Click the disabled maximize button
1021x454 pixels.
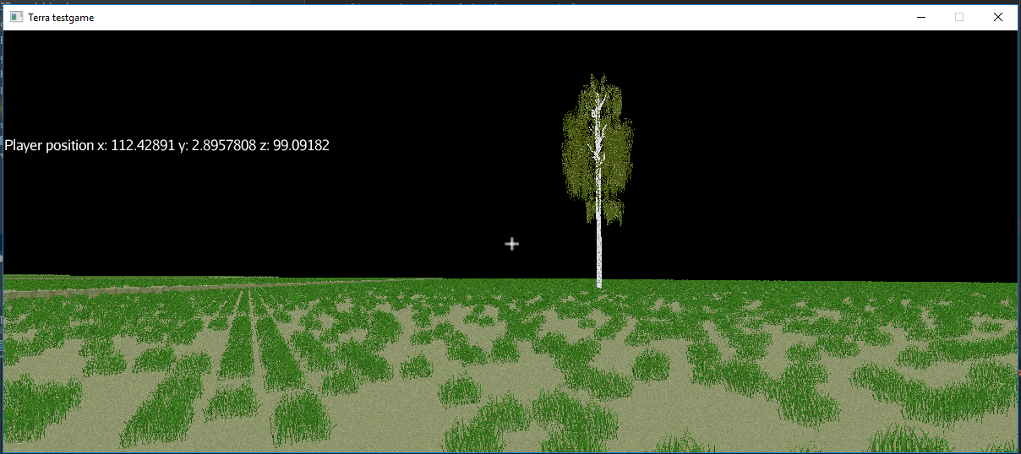tap(959, 17)
